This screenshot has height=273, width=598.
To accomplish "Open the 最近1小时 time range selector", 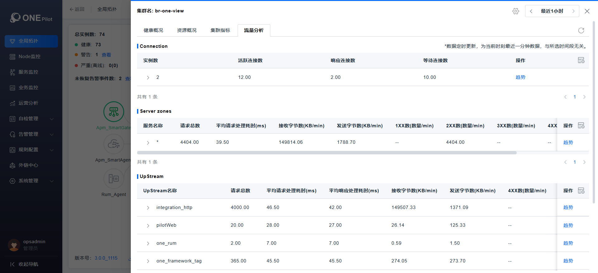I will 552,11.
